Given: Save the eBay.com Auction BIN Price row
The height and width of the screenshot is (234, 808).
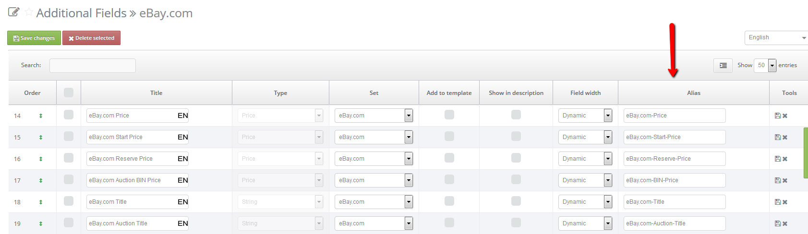Looking at the screenshot, I should [x=778, y=180].
